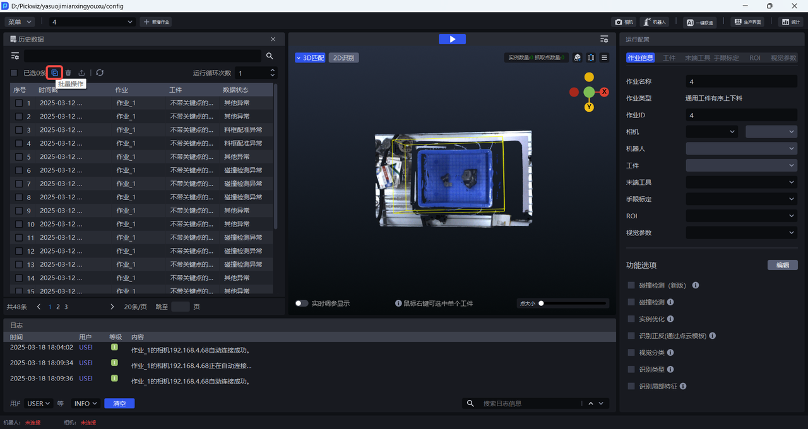
Task: Open the 菜单 dropdown menu
Action: point(20,22)
